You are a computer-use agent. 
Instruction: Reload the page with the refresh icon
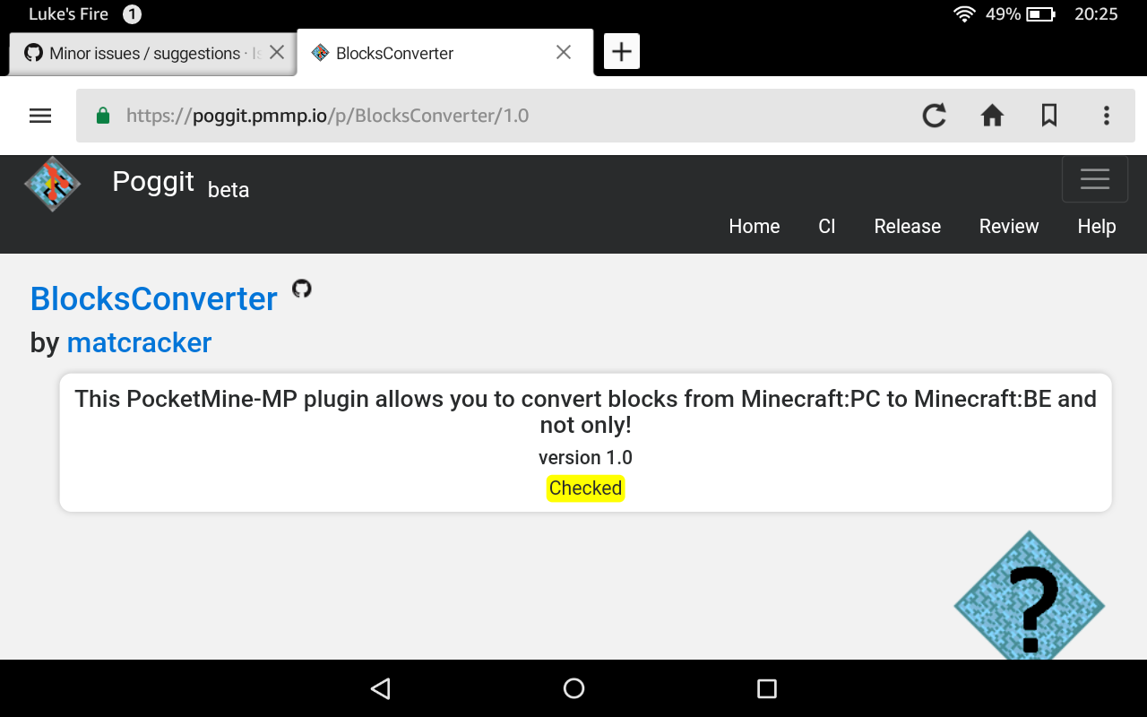[935, 116]
